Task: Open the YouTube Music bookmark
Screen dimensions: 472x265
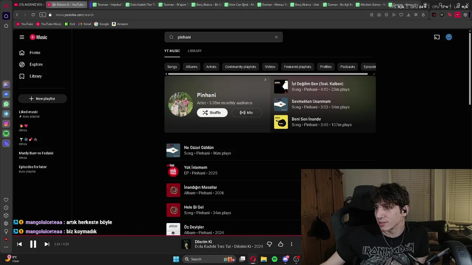Action: coord(49,24)
